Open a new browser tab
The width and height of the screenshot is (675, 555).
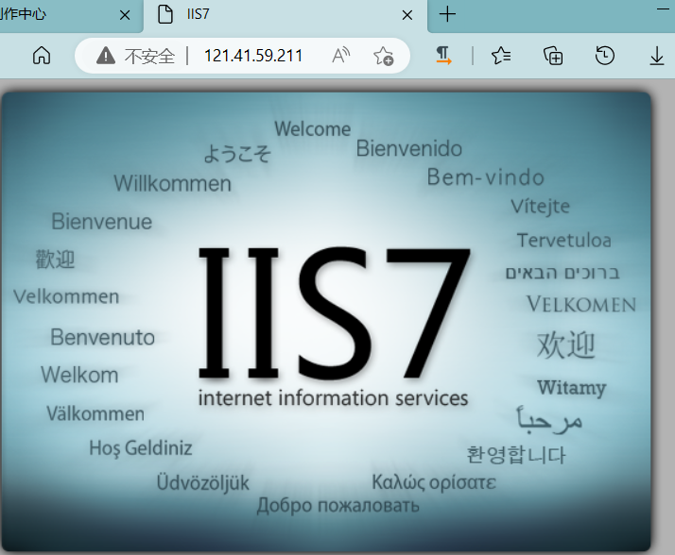447,14
